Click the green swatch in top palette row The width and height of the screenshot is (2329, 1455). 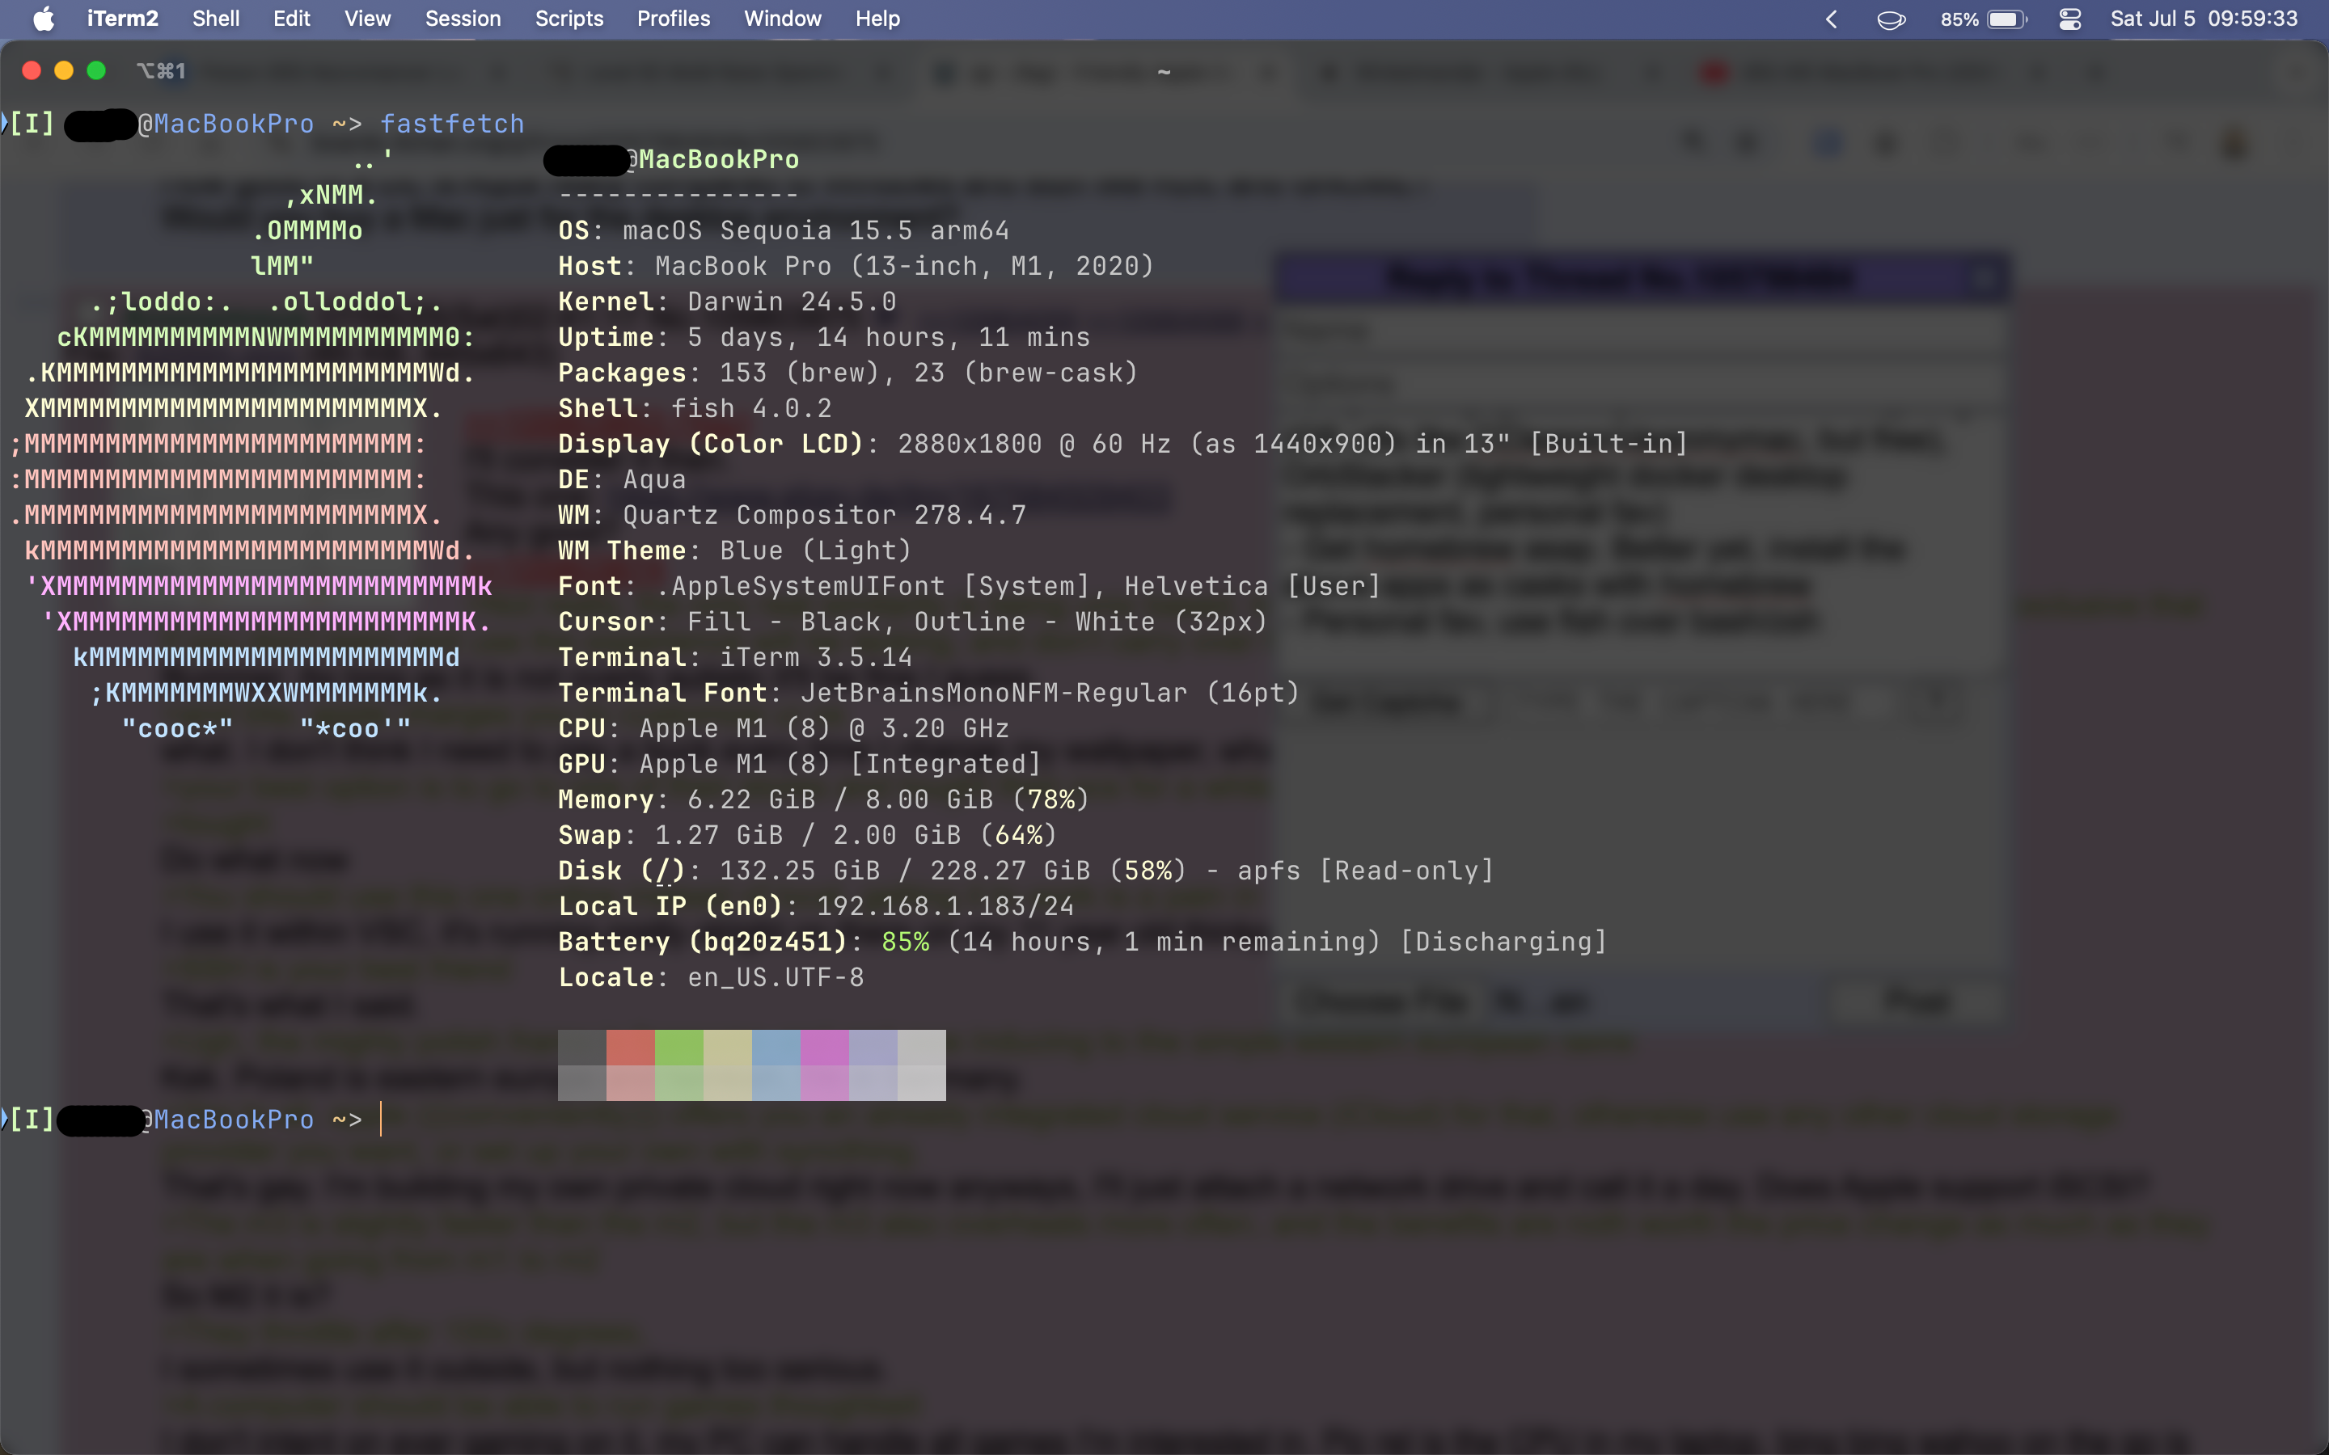(x=679, y=1047)
